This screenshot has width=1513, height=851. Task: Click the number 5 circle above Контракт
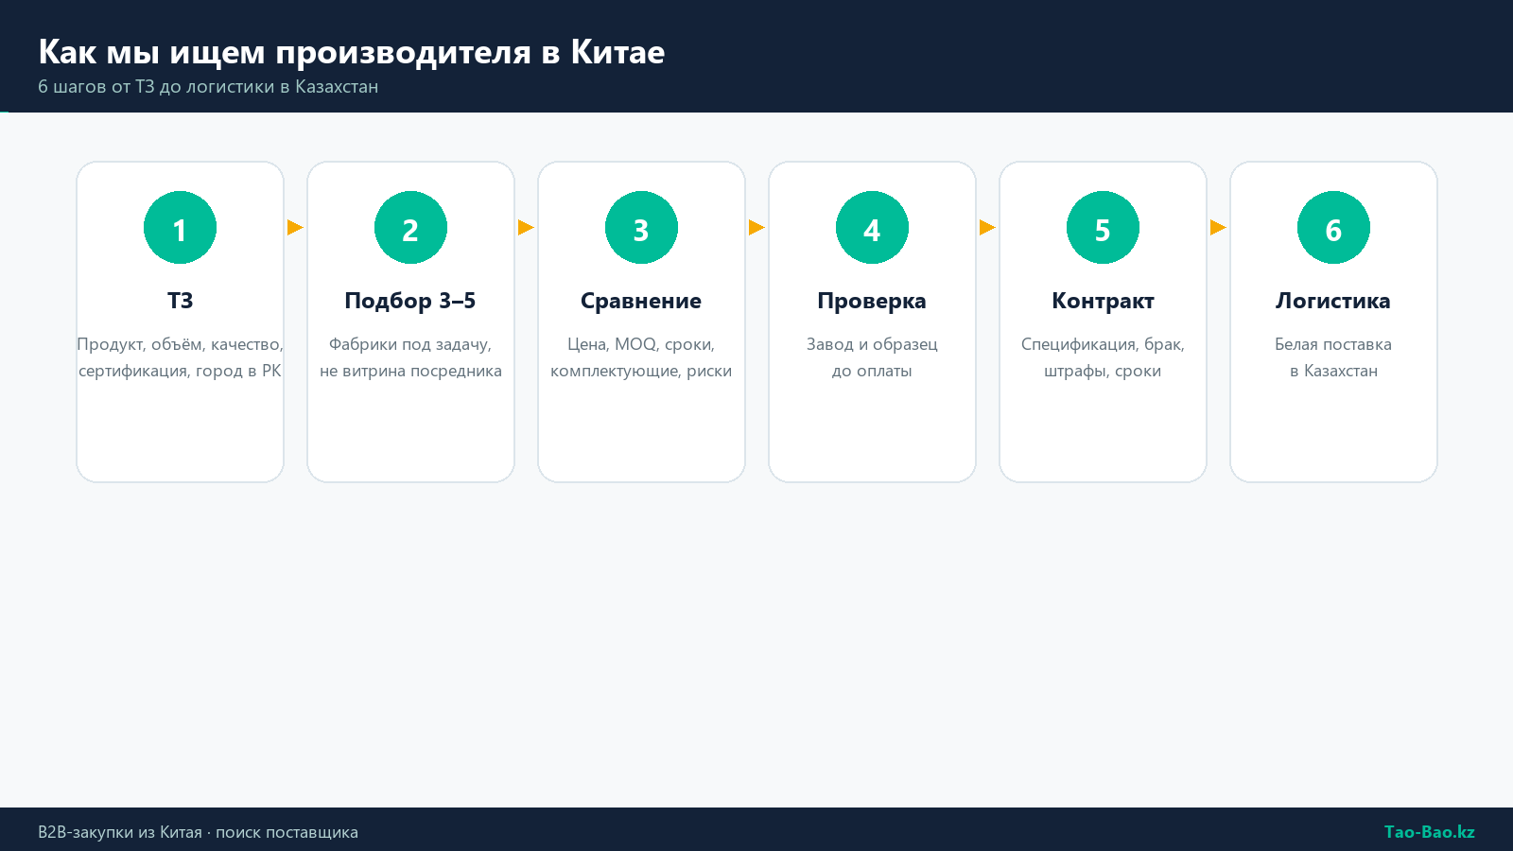(x=1103, y=228)
